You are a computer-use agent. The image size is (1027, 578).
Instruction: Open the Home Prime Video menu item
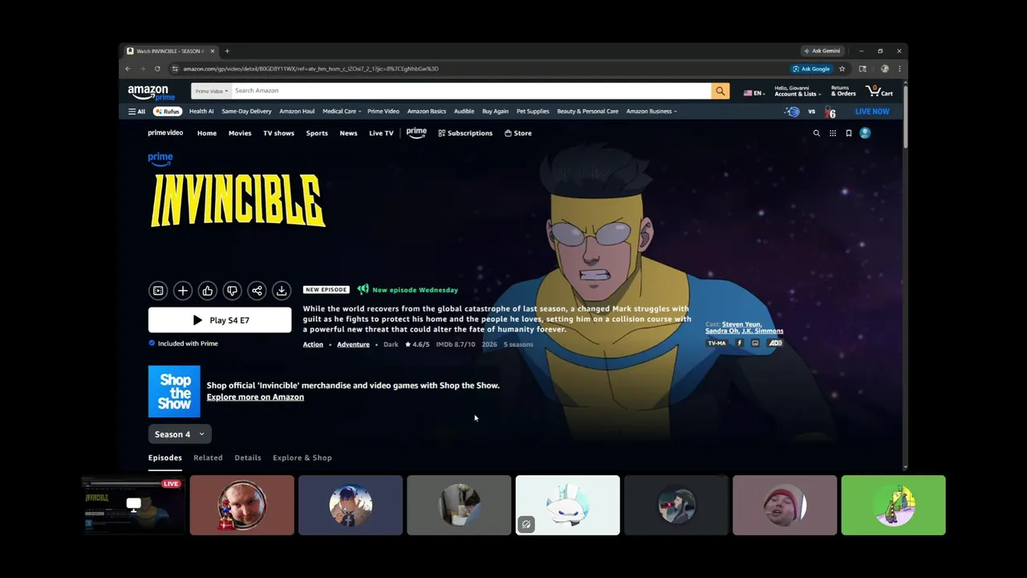pos(207,133)
